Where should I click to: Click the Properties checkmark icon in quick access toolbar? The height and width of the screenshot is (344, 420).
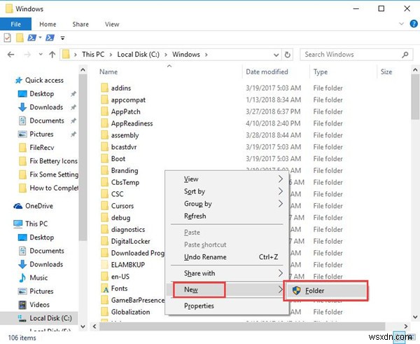click(8, 38)
